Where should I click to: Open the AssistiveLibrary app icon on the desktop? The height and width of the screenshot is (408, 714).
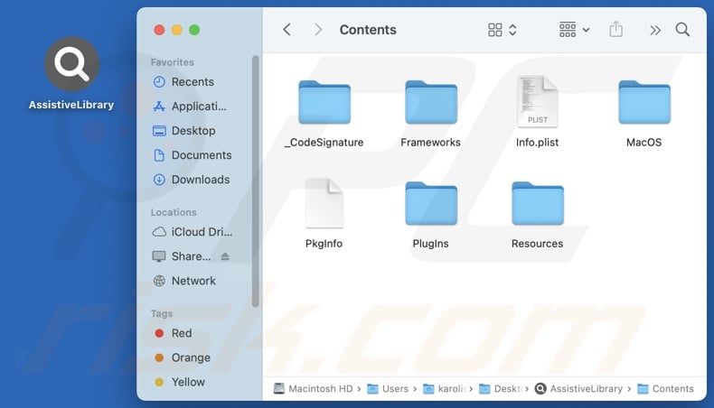(x=71, y=65)
